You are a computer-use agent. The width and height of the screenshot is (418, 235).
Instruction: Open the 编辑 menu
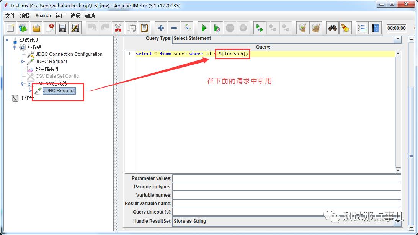coord(25,16)
